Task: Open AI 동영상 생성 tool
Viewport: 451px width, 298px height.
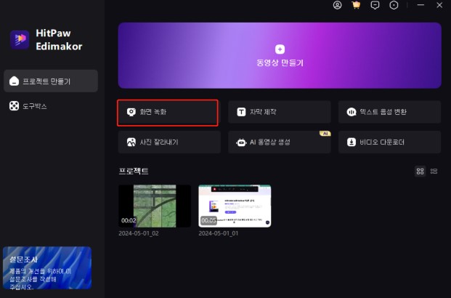Action: tap(280, 142)
